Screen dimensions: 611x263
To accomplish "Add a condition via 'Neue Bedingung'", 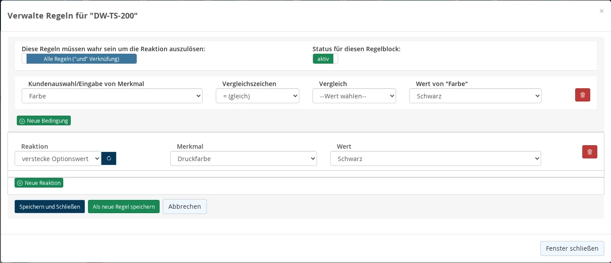I will pos(44,120).
